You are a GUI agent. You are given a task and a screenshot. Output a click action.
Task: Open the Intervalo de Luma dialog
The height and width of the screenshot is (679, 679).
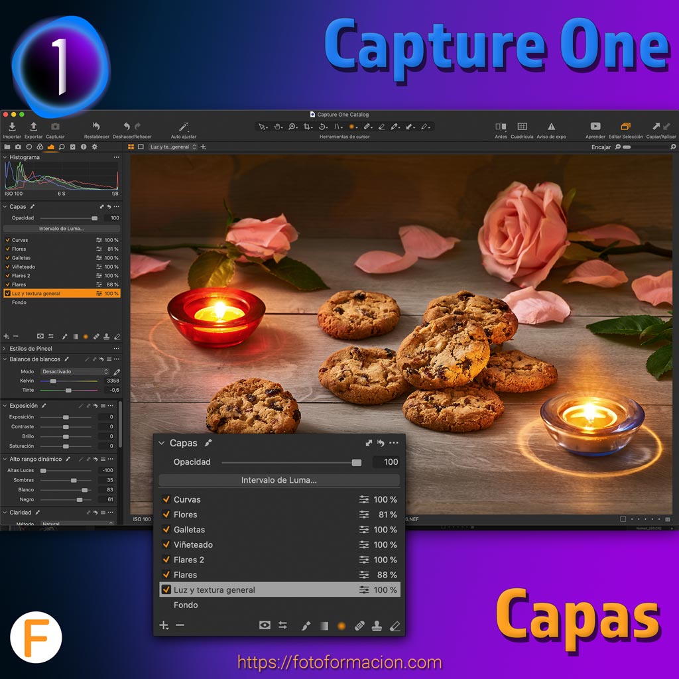(x=278, y=480)
